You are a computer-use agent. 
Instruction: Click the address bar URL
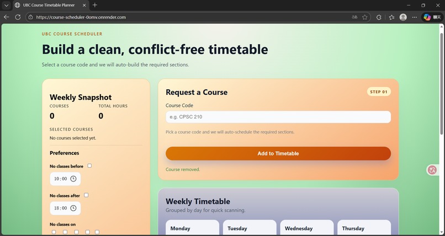81,17
